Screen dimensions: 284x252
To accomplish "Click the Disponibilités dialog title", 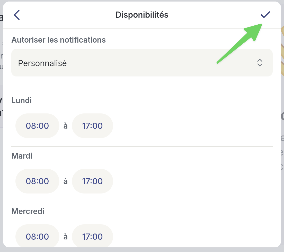I will pyautogui.click(x=142, y=15).
